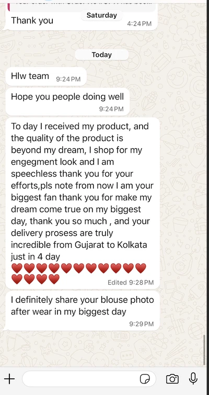Screen dimensions: 209x395
Task: Tap the first row of red heart emojis
Action: coord(78,268)
